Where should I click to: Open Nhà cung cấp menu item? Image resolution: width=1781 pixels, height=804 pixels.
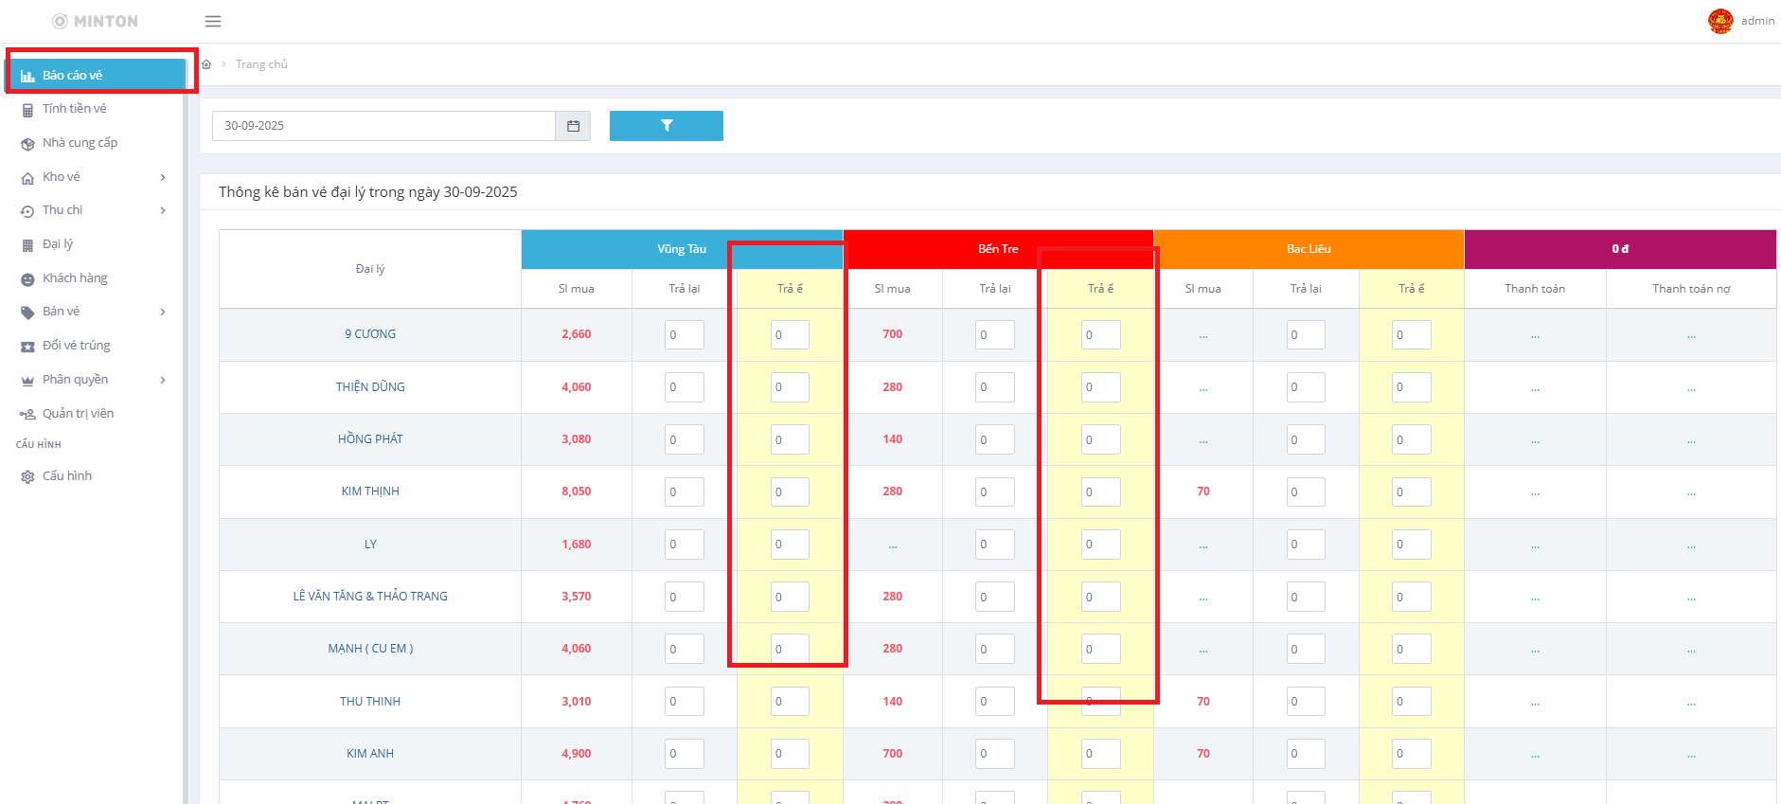80,143
